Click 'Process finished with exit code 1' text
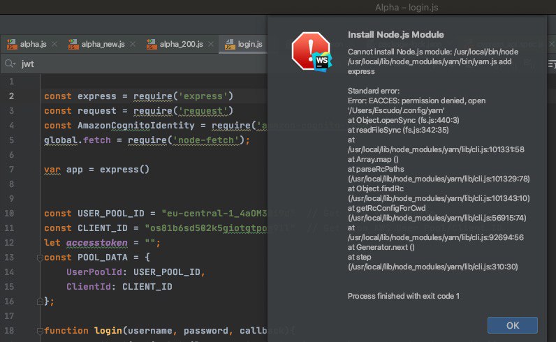Image resolution: width=556 pixels, height=342 pixels. click(x=404, y=296)
